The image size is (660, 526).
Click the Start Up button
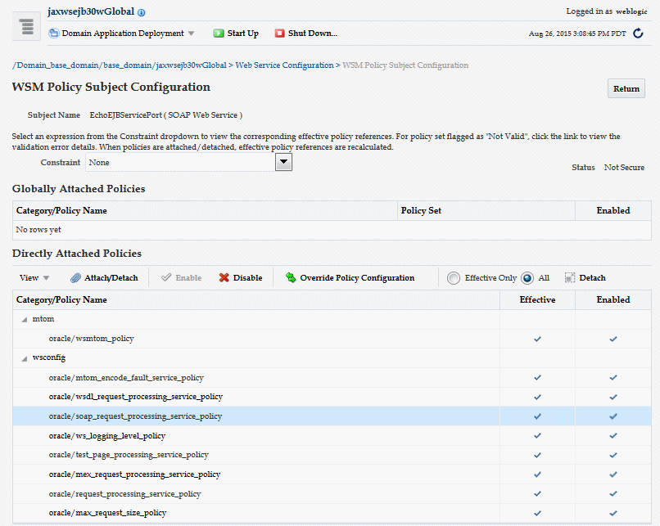pos(236,34)
